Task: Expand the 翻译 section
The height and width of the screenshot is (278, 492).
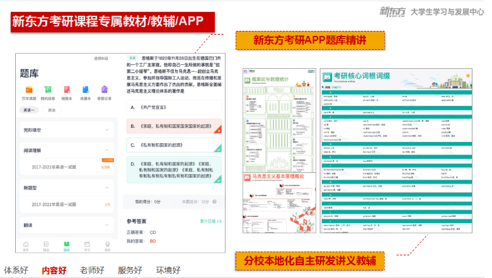Action: pyautogui.click(x=67, y=225)
